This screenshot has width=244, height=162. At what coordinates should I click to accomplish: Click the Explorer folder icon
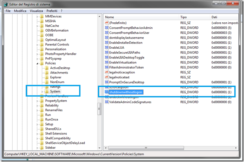point(47,77)
